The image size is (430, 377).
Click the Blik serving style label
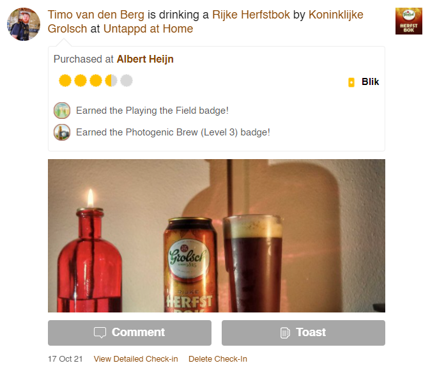click(x=370, y=82)
